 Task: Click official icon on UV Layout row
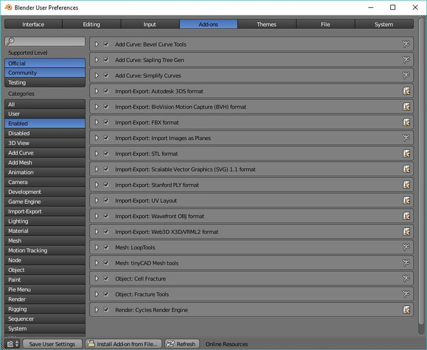pos(406,200)
